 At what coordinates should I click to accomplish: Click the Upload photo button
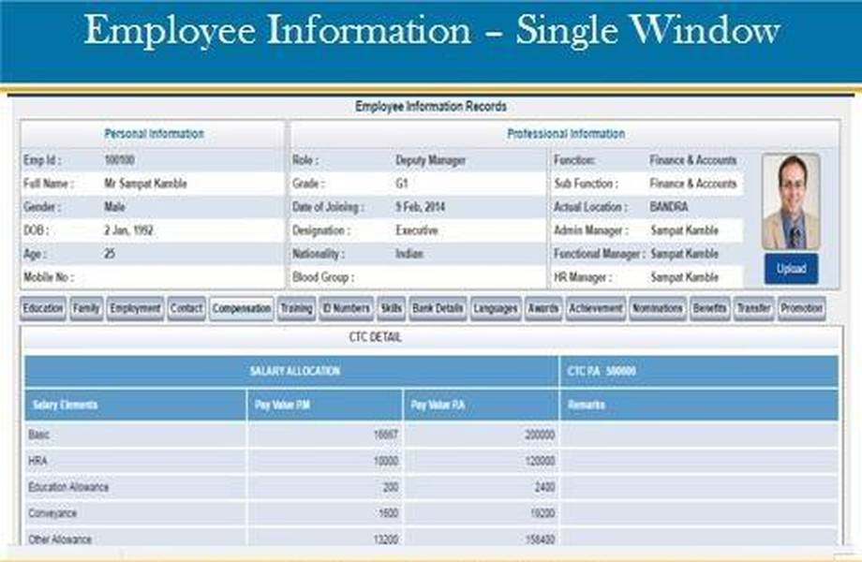click(791, 269)
